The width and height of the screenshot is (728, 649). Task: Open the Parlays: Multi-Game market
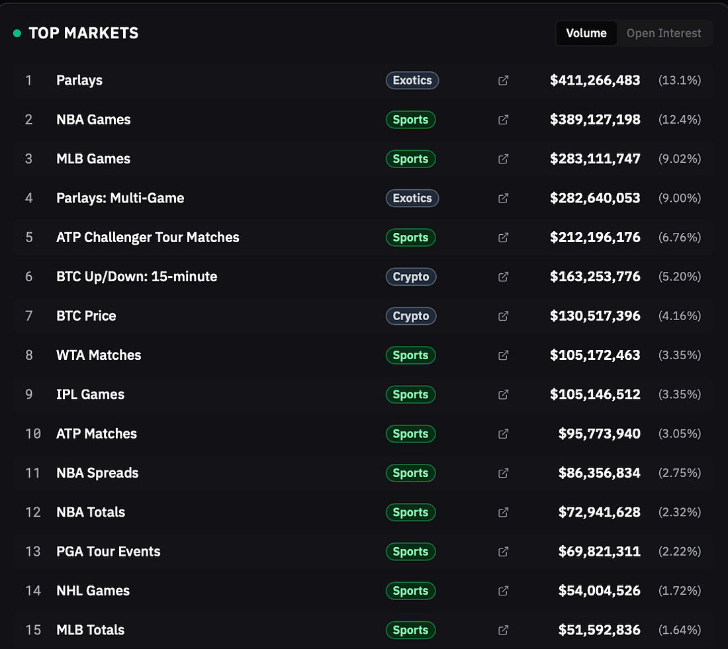120,198
